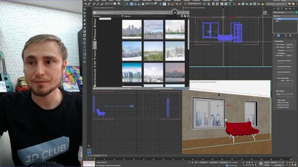
Task: Switch to the Modify command panel tab
Action: pos(278,9)
